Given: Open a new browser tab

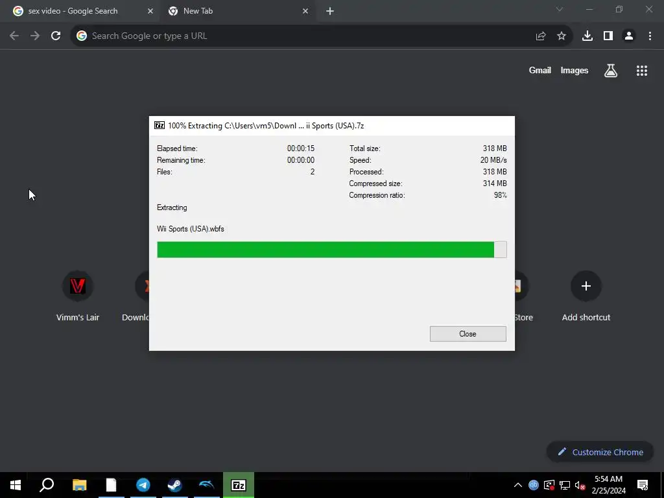Looking at the screenshot, I should coord(330,12).
